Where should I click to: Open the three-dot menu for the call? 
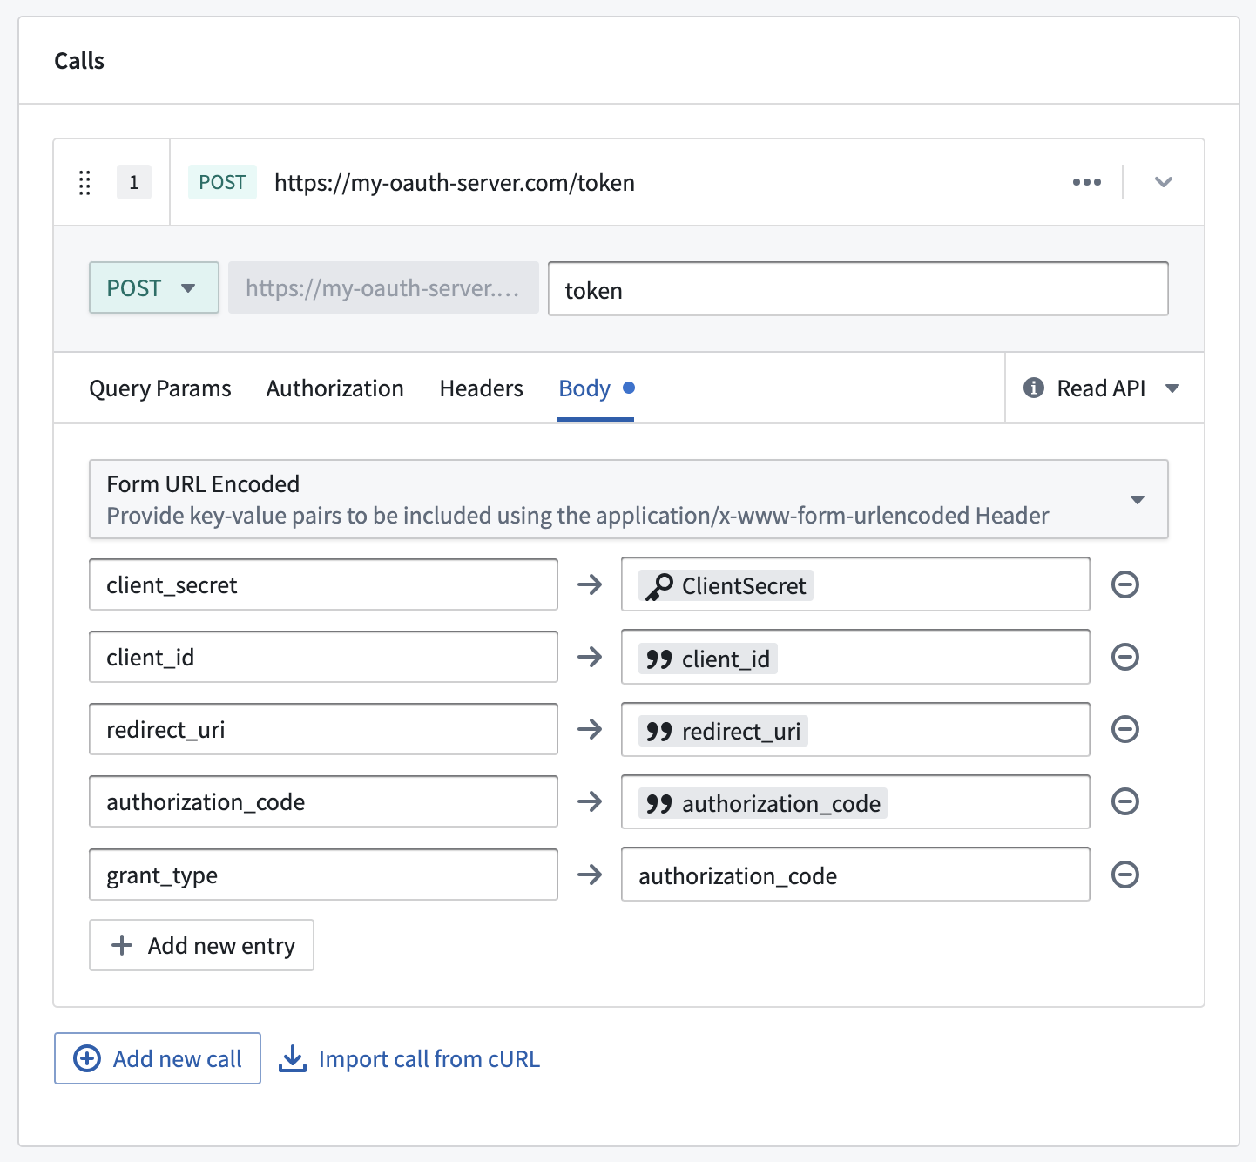coord(1086,182)
